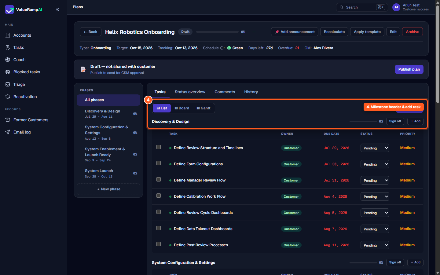
Task: Click the ValueRampAI logo icon
Action: click(9, 9)
